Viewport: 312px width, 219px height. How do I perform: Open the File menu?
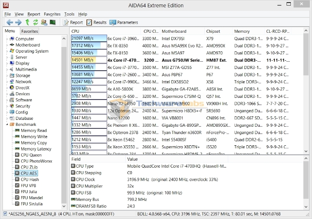tap(7, 14)
